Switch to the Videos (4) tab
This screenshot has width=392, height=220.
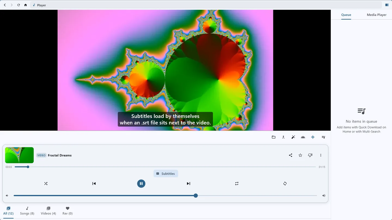coord(48,211)
